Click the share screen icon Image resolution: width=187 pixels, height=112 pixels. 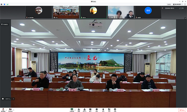coord(72,109)
